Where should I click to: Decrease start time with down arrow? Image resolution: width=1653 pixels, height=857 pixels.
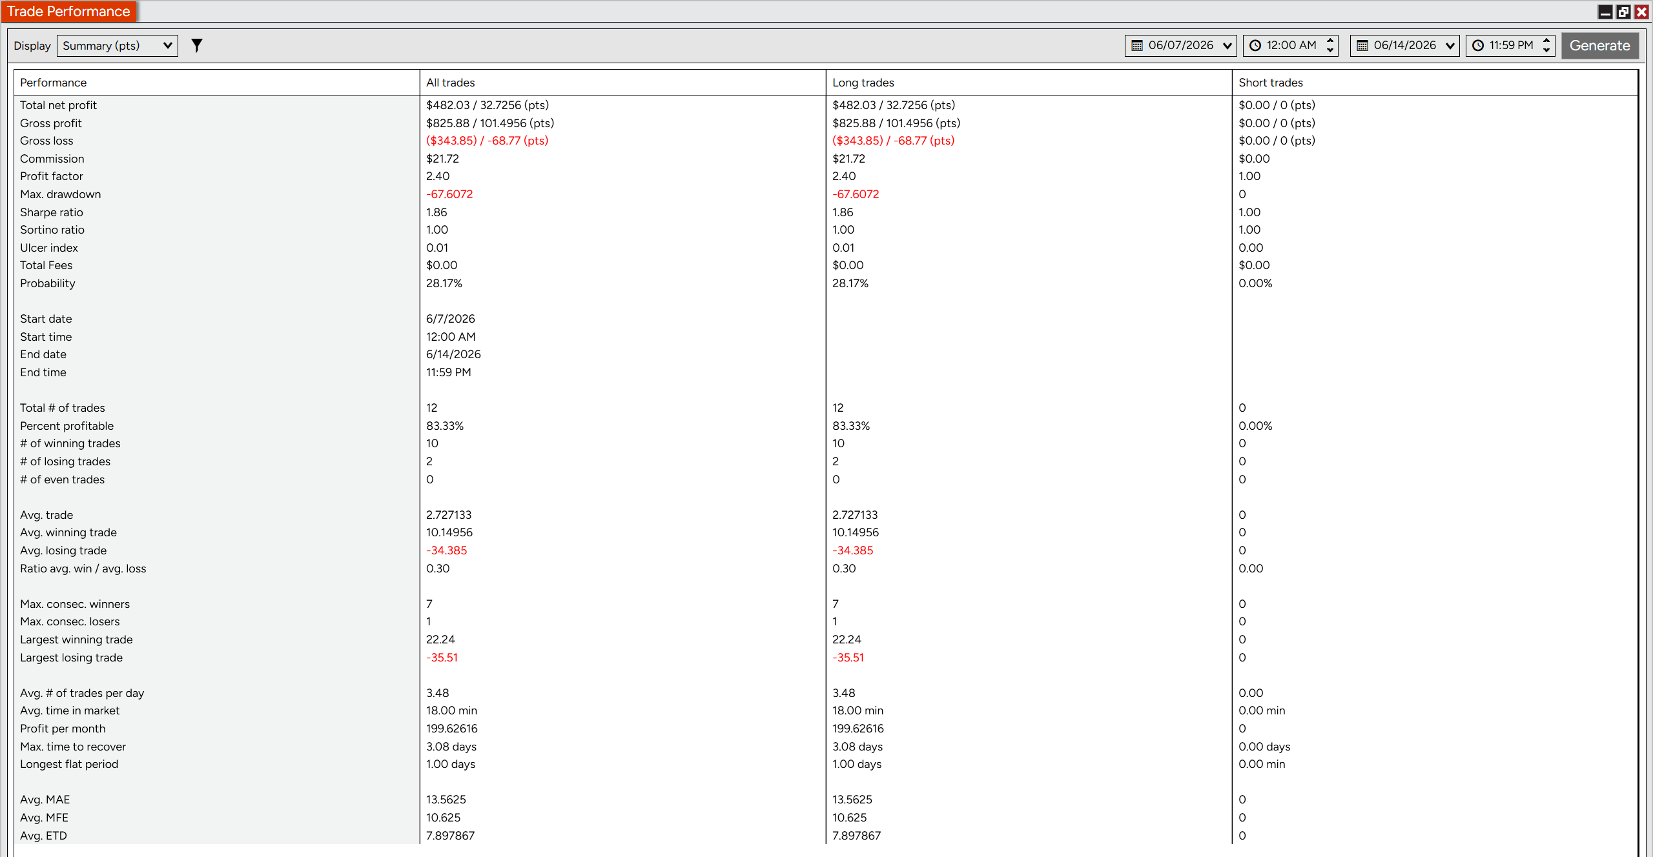1330,50
